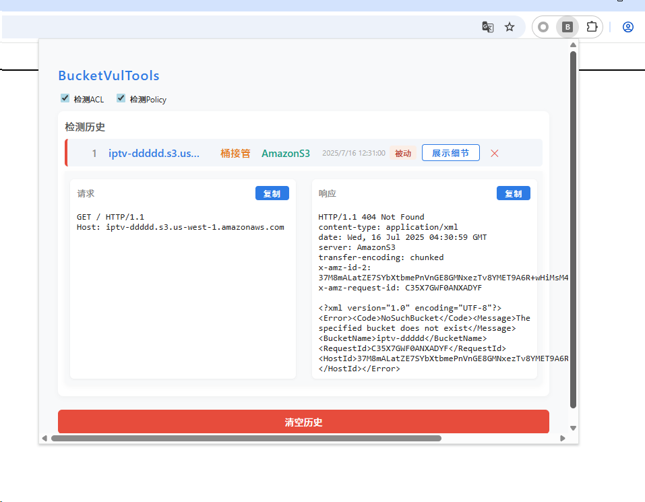Open the iptv-ddddd.s3.us... link

click(x=154, y=154)
